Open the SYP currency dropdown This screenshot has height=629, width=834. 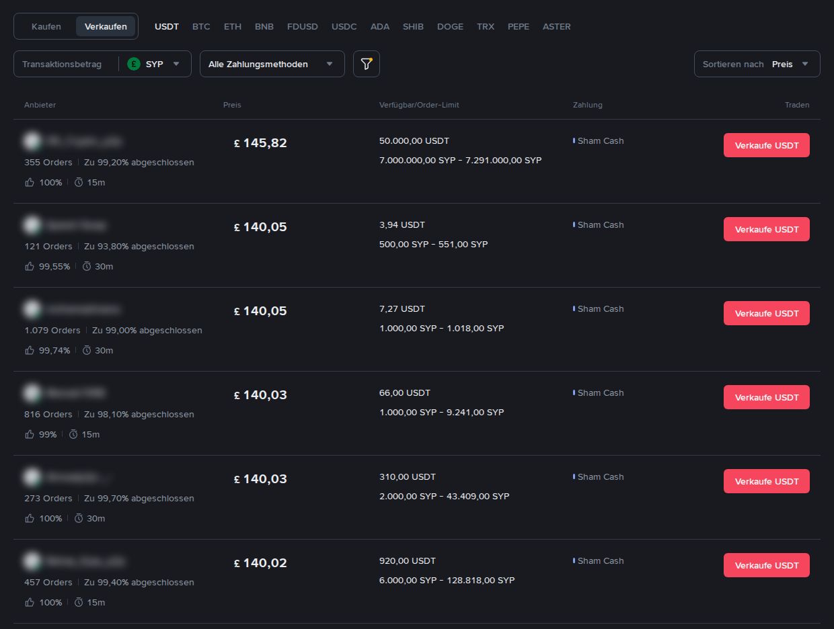(x=155, y=64)
